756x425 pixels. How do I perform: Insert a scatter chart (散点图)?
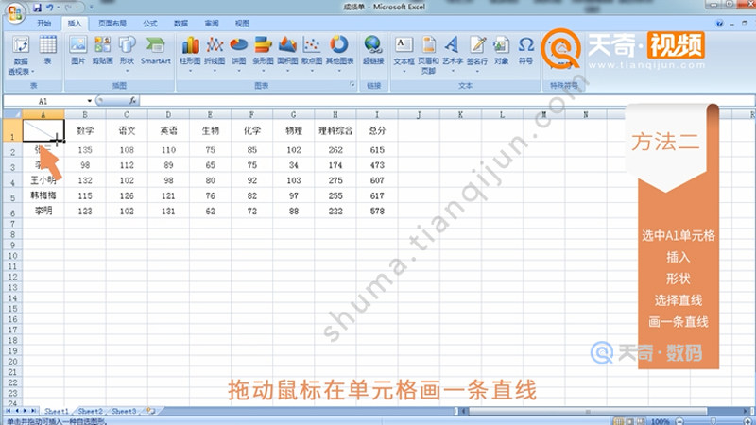pyautogui.click(x=312, y=54)
